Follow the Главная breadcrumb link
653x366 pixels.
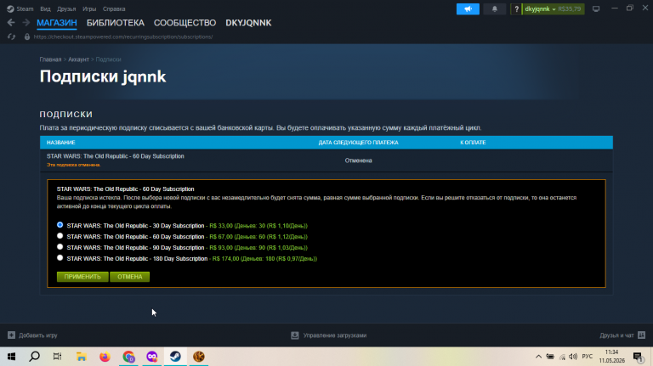point(50,59)
